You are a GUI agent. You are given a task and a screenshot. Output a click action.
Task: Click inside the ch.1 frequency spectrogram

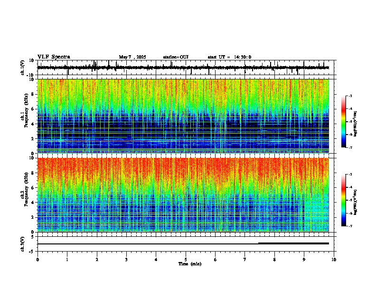[183, 116]
